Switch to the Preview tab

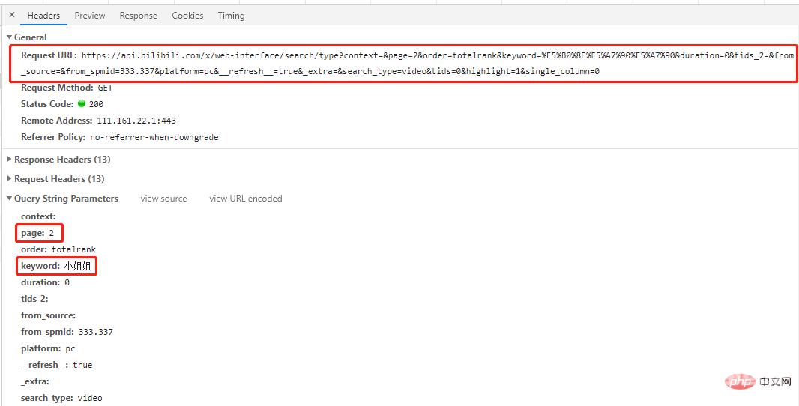[x=90, y=16]
